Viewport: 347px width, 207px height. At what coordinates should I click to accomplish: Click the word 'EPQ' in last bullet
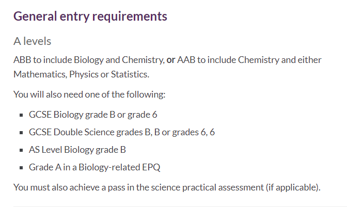(x=151, y=167)
